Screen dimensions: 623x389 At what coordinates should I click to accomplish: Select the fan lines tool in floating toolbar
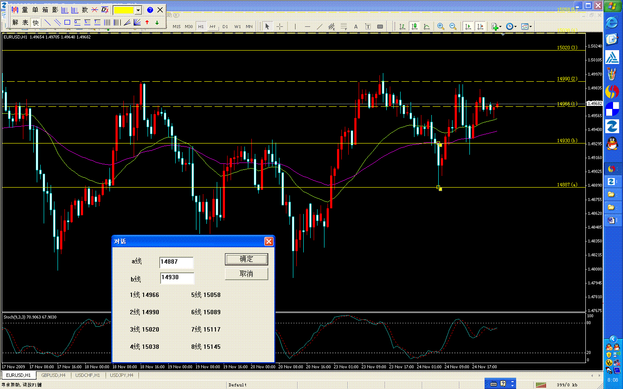(137, 22)
